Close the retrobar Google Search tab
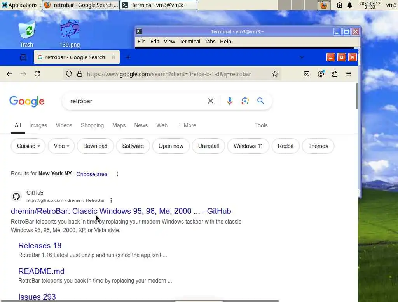The width and height of the screenshot is (398, 302). pos(113,57)
